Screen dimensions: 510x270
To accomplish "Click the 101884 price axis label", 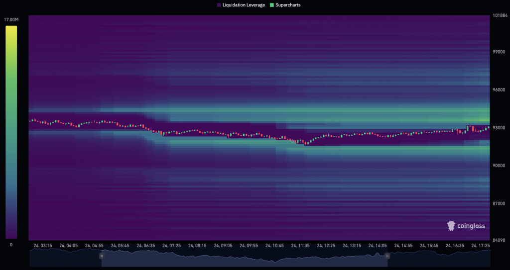I will [x=500, y=15].
